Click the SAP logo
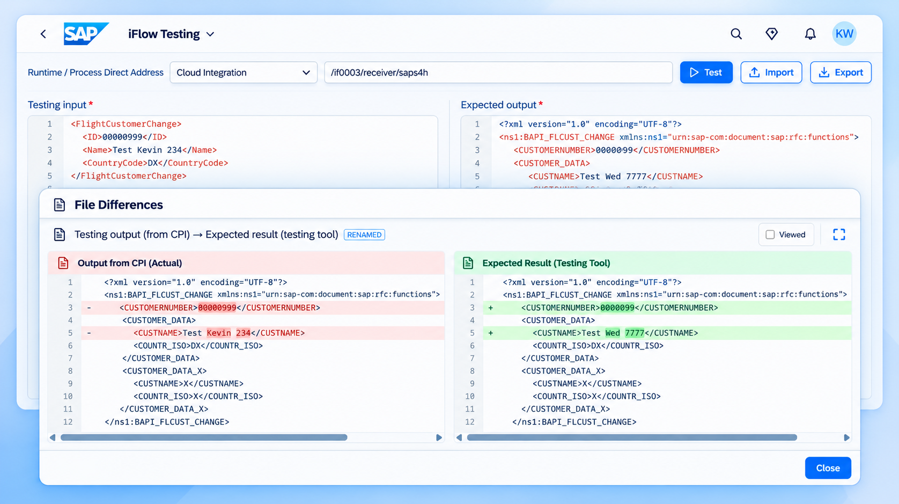The height and width of the screenshot is (504, 899). click(86, 34)
